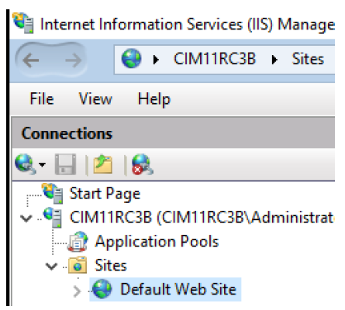Select Application Pools in the tree
Viewport: 345px width, 310px height.
coord(157,242)
